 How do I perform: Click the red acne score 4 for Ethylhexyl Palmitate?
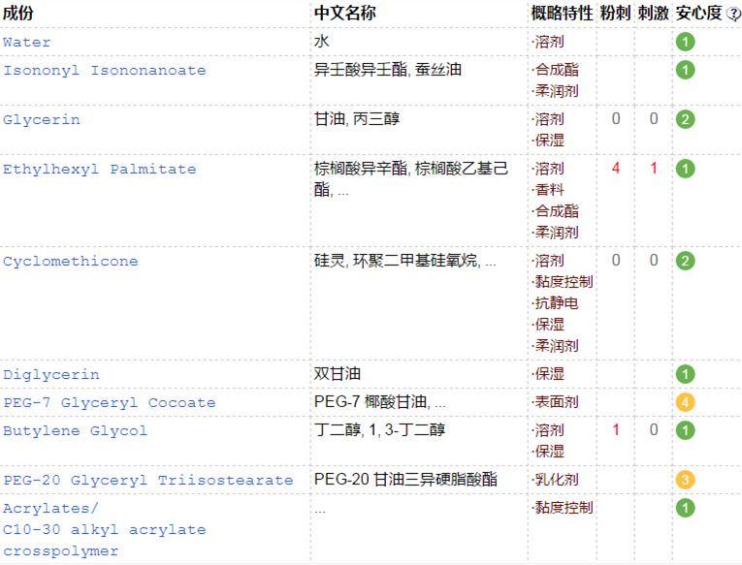pyautogui.click(x=616, y=168)
